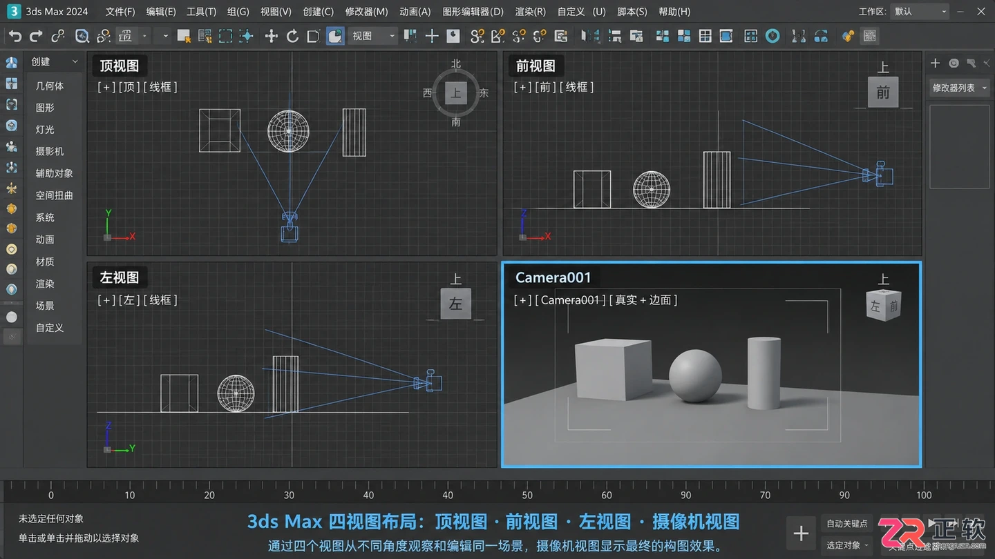
Task: Click the top sidebar icon under the logo
Action: click(12, 63)
